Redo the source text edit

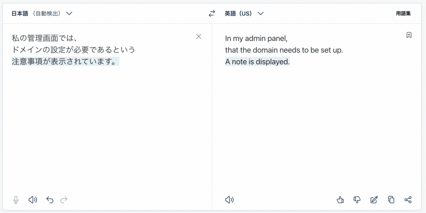64,200
